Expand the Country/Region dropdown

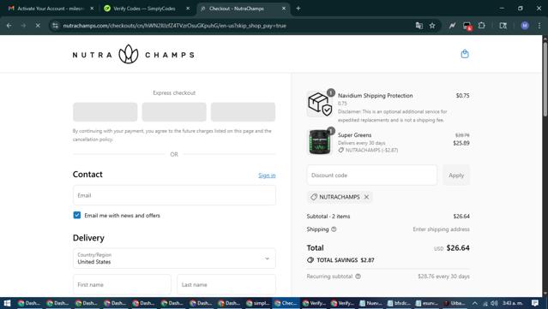(174, 258)
